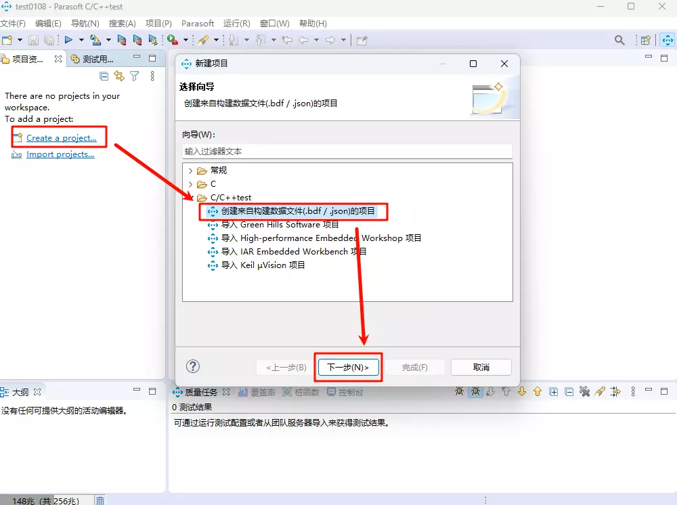Click Expand All plus icon in quality tasks
Viewport: 677px width, 505px height.
(553, 392)
